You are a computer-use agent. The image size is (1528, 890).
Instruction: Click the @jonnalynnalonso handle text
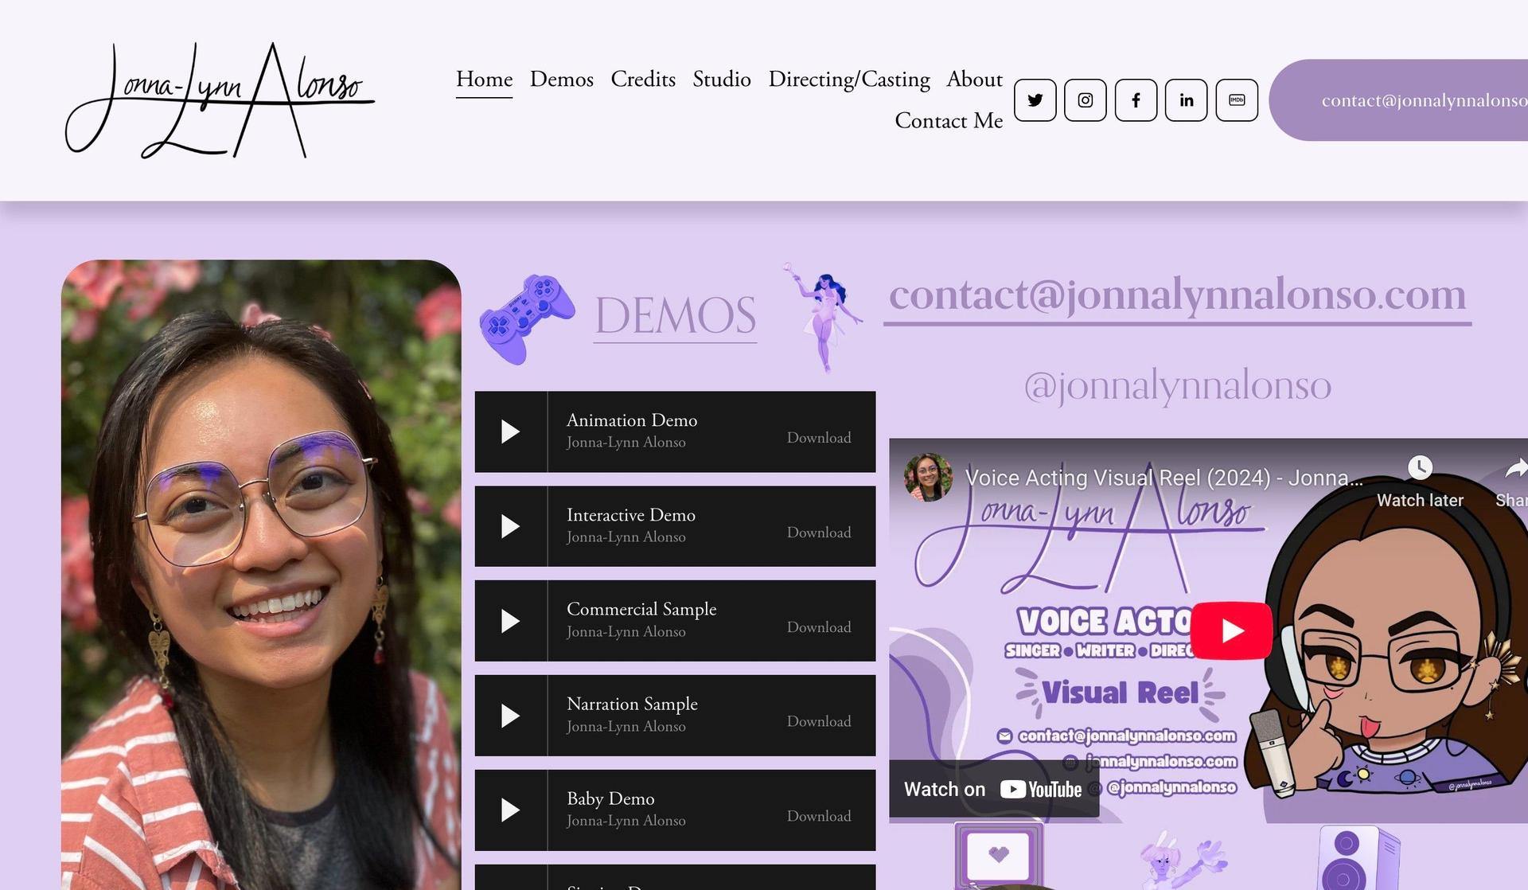tap(1177, 386)
